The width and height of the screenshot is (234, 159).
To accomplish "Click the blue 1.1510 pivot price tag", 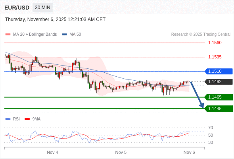I will click(x=219, y=71).
